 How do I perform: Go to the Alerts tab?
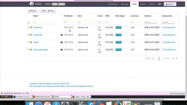click(x=143, y=4)
